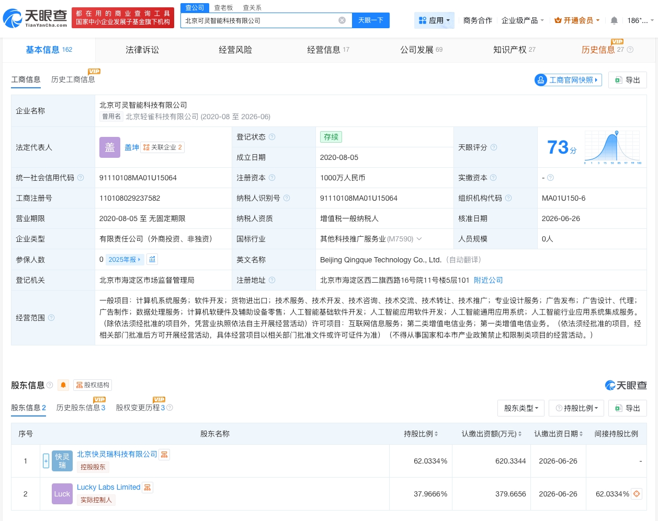
Task: Click the Luck shareholder logo
Action: pyautogui.click(x=62, y=494)
